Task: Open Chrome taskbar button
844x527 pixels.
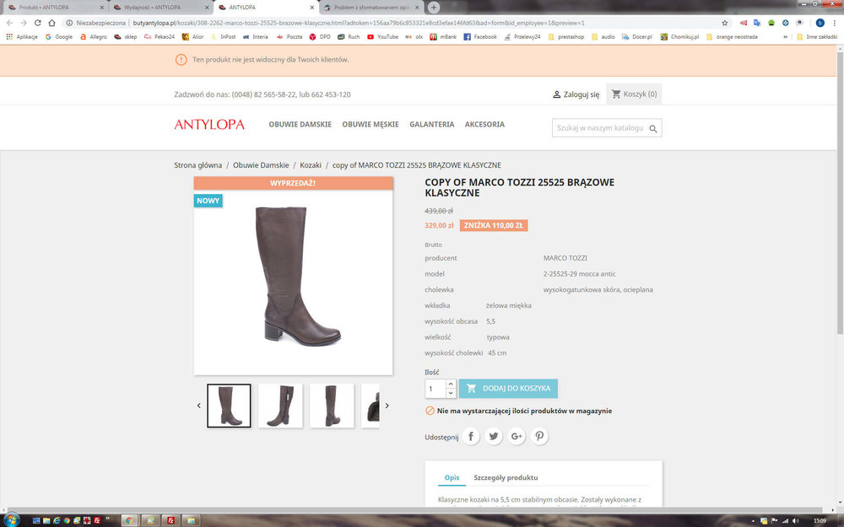Action: pos(129,520)
